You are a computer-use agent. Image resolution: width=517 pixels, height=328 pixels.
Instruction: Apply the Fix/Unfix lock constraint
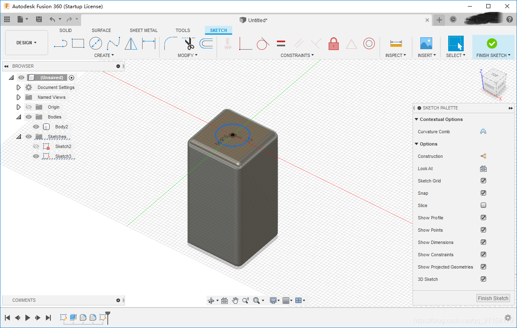[333, 43]
